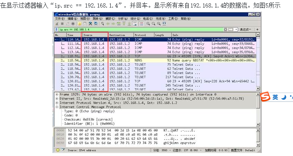293x156 pixels.
Task: Sort by the Destination column header
Action: (121, 35)
